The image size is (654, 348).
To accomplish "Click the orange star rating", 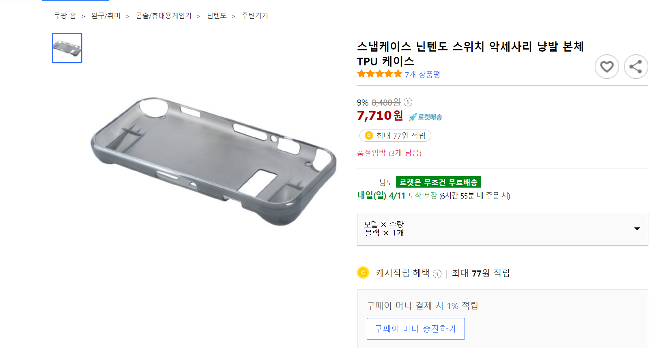I will pyautogui.click(x=379, y=74).
